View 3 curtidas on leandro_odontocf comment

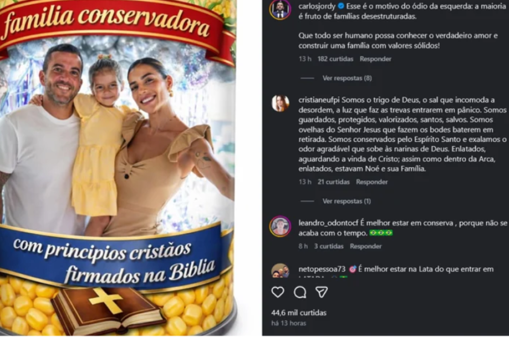328,246
